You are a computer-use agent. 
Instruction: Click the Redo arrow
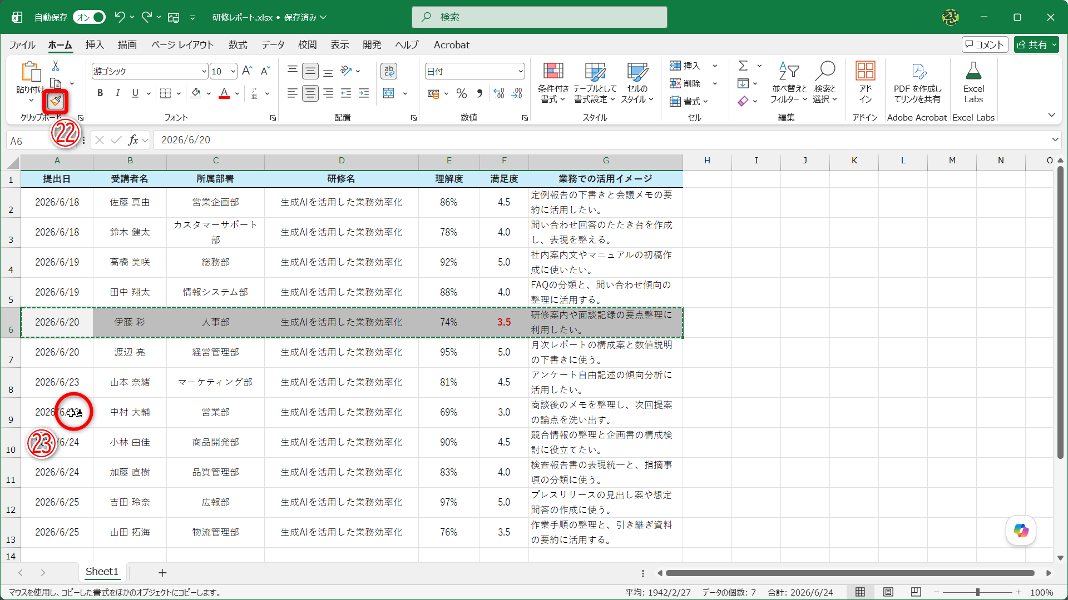pos(146,17)
